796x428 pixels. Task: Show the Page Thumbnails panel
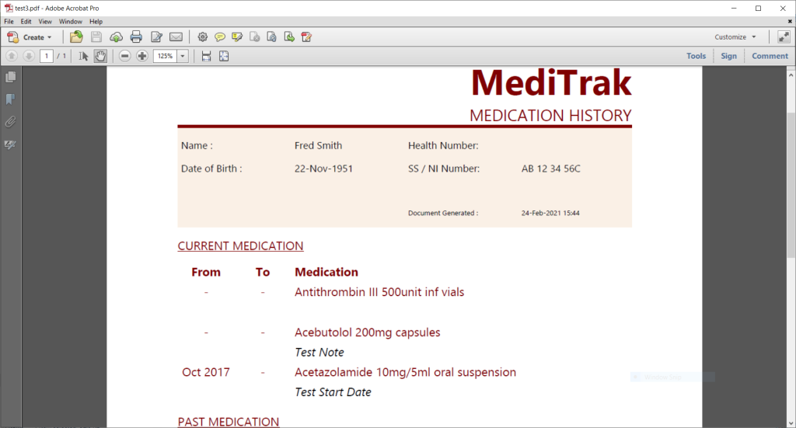[10, 77]
